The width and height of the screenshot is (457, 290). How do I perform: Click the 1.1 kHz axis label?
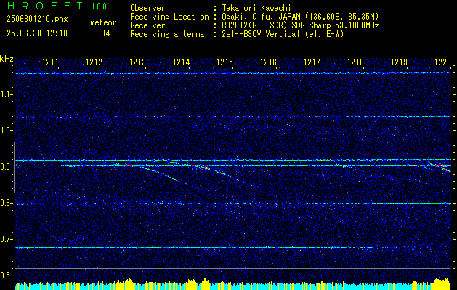[7, 94]
